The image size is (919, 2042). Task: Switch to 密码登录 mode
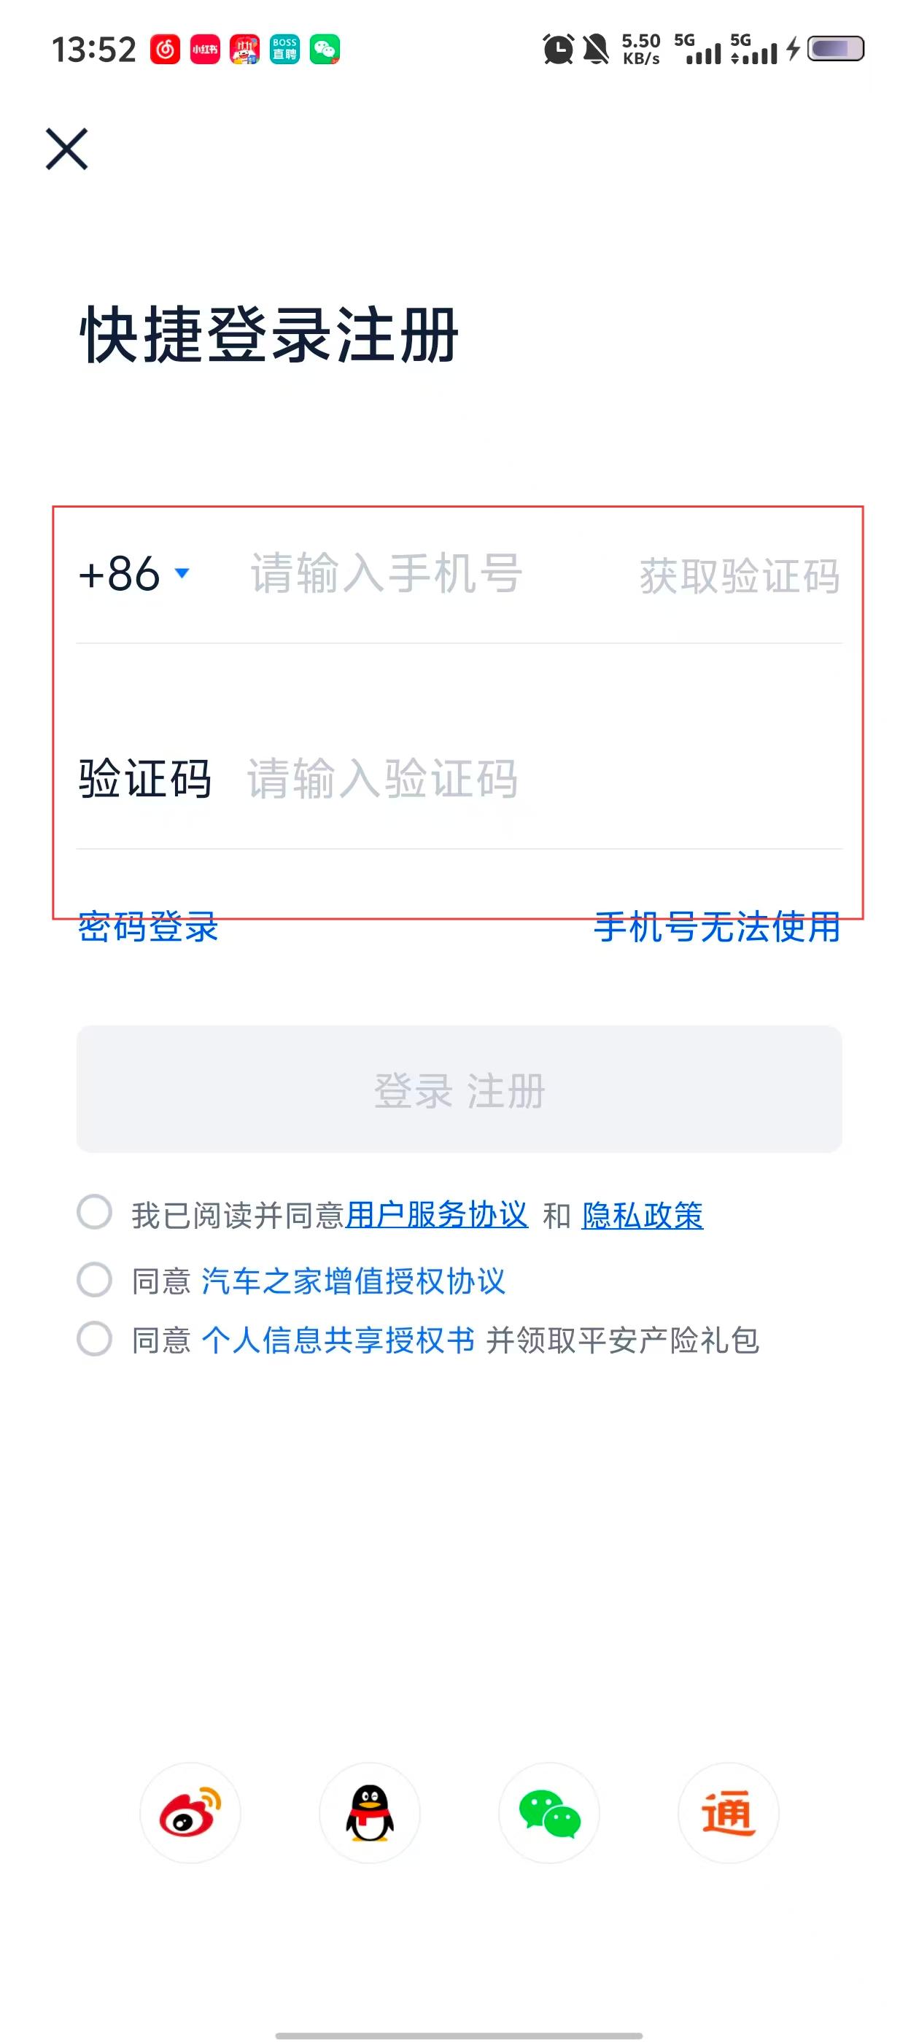148,927
